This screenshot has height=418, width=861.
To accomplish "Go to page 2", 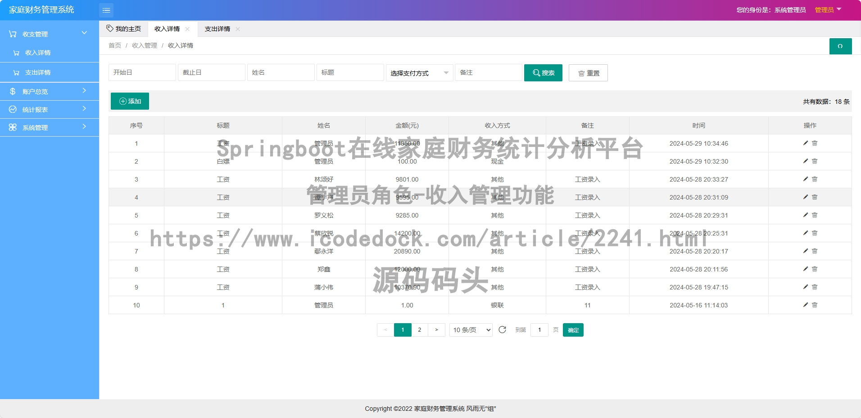I will [x=420, y=330].
